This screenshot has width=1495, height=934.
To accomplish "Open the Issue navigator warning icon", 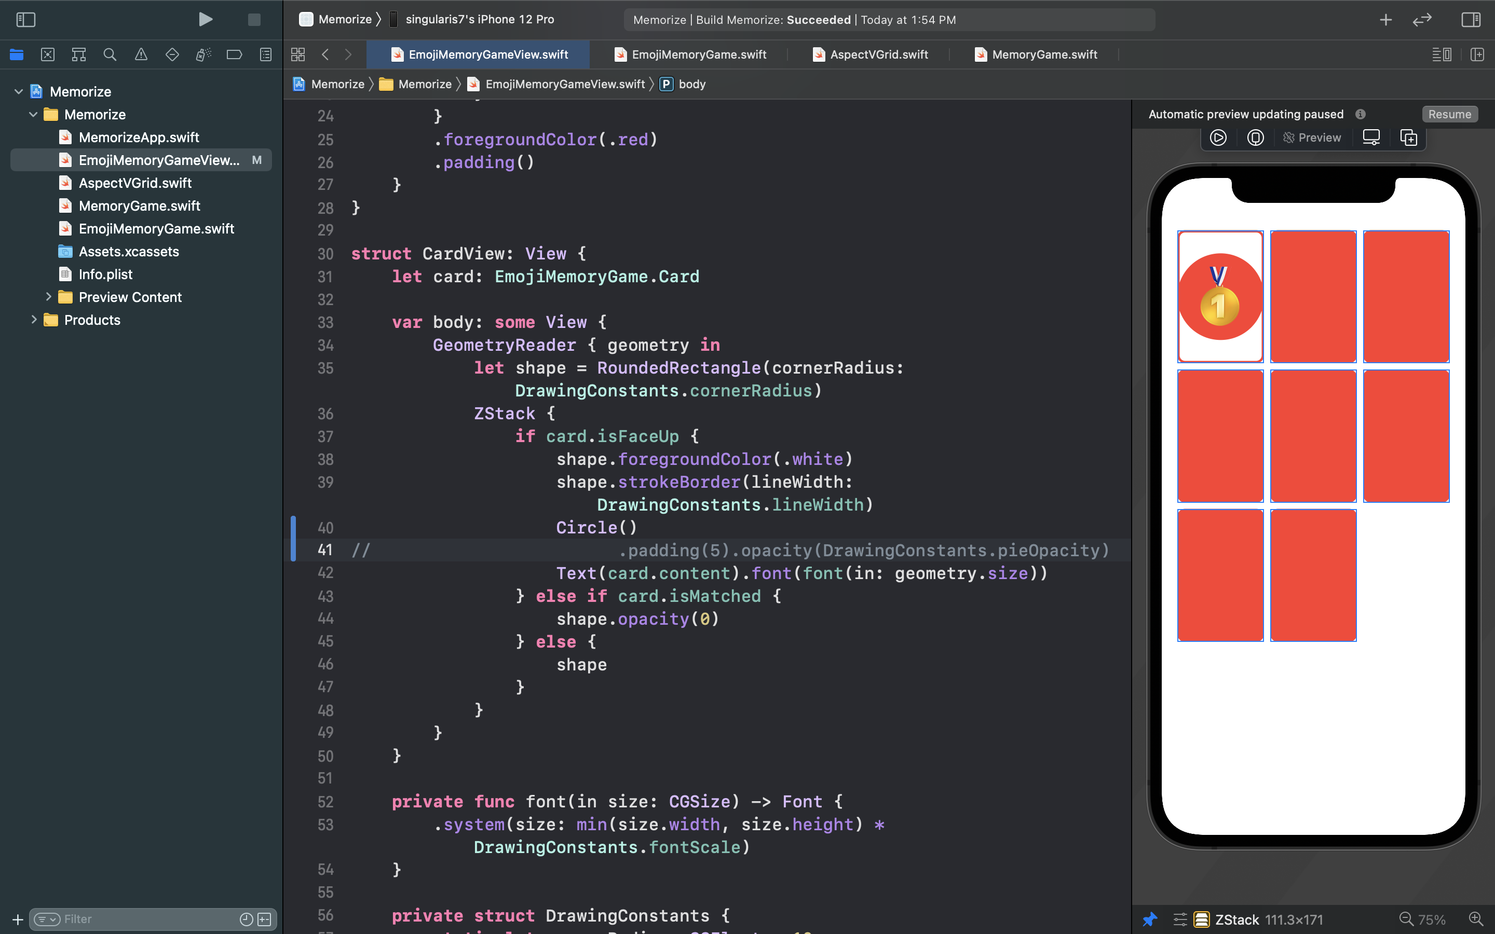I will (141, 54).
